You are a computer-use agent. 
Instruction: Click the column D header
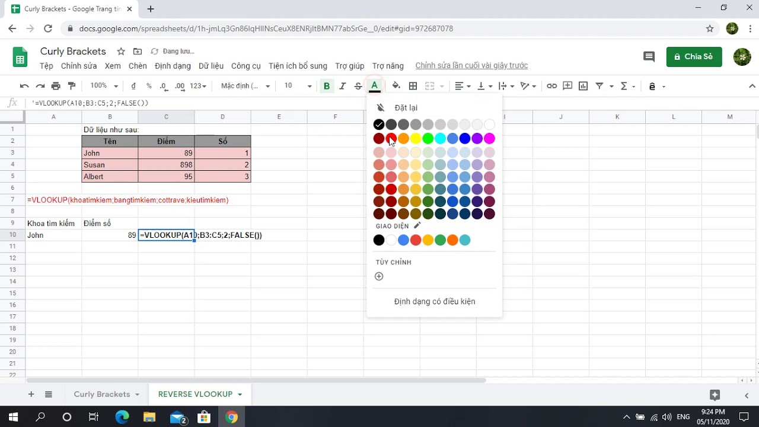222,117
